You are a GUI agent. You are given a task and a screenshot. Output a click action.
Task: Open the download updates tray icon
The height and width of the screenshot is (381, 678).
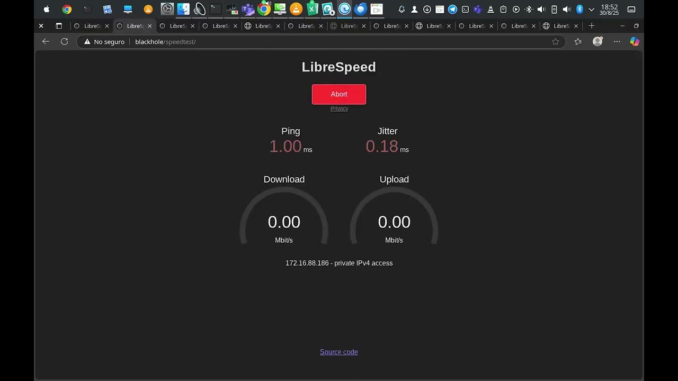coord(427,10)
